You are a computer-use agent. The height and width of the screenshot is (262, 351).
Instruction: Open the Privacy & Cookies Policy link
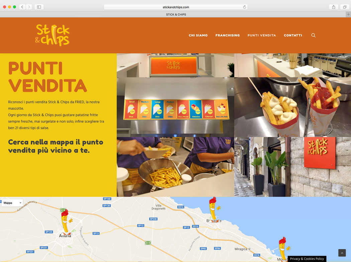(x=307, y=259)
